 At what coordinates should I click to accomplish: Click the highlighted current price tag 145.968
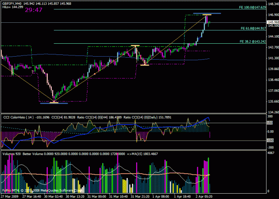point(273,22)
